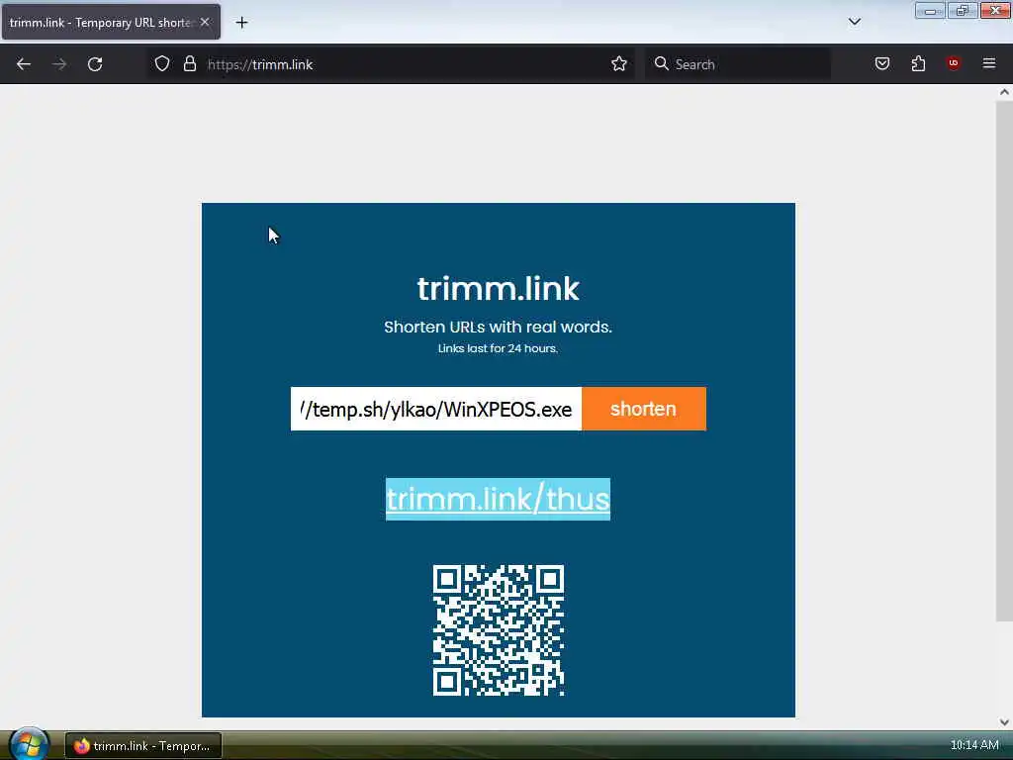The image size is (1013, 760).
Task: Click the orange shorten button
Action: (643, 409)
